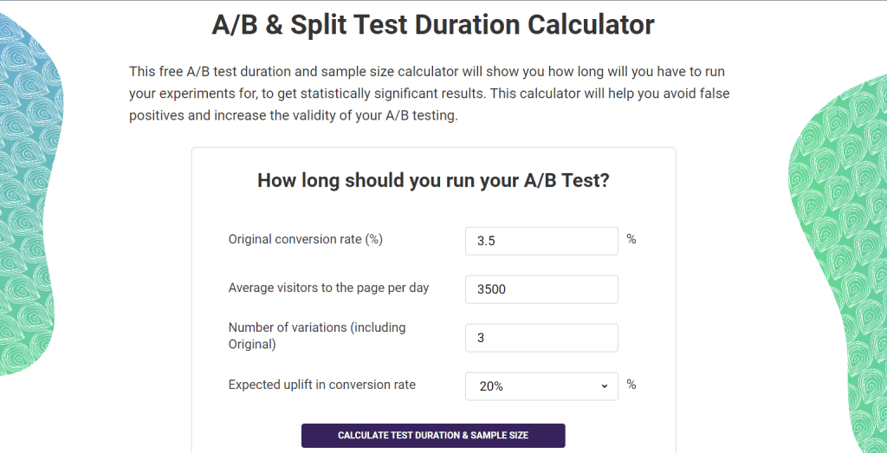Click percent sign beside uplift dropdown
The height and width of the screenshot is (453, 887).
tap(631, 385)
